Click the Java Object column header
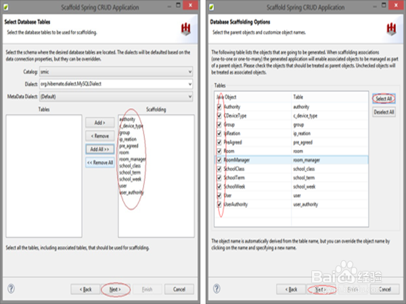This screenshot has width=406, height=304. pos(253,97)
